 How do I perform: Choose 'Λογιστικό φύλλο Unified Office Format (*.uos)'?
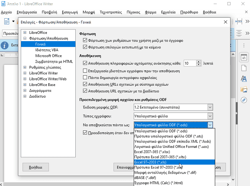(174, 147)
